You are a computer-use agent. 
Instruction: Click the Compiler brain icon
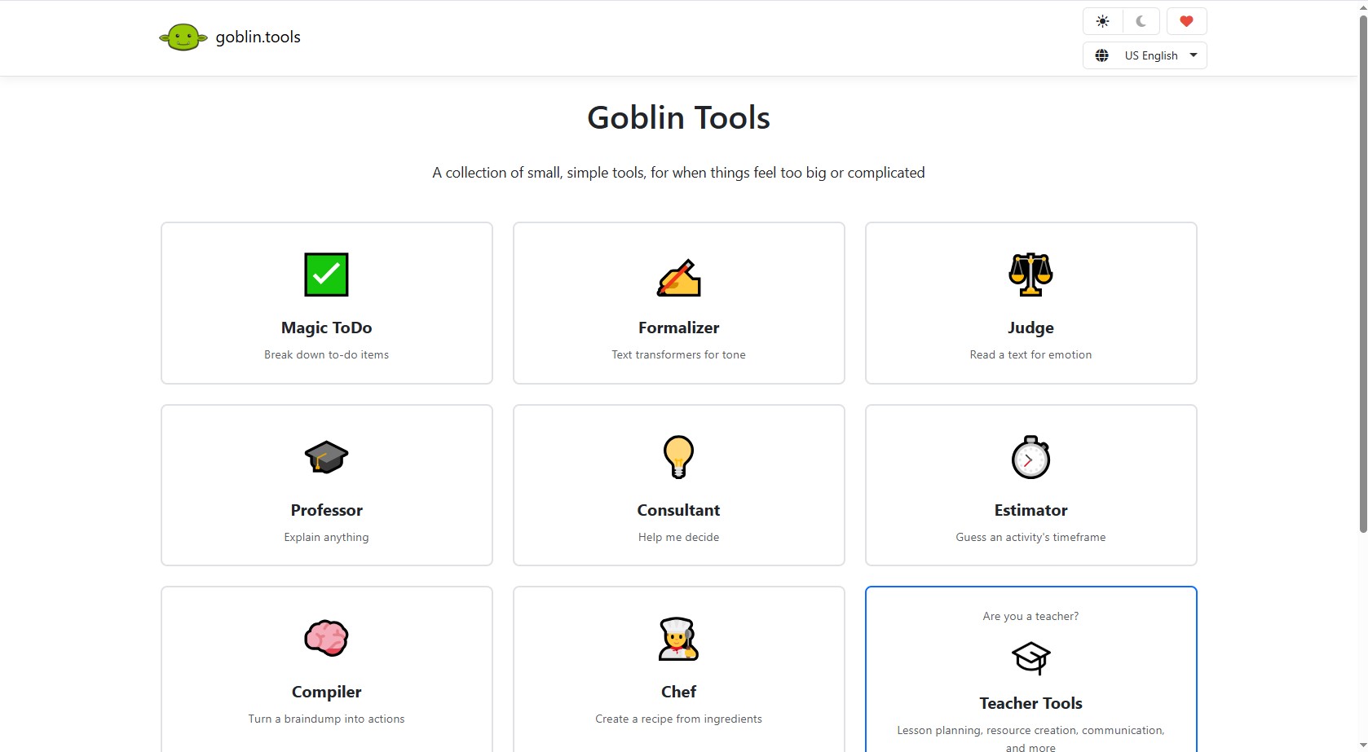[326, 639]
